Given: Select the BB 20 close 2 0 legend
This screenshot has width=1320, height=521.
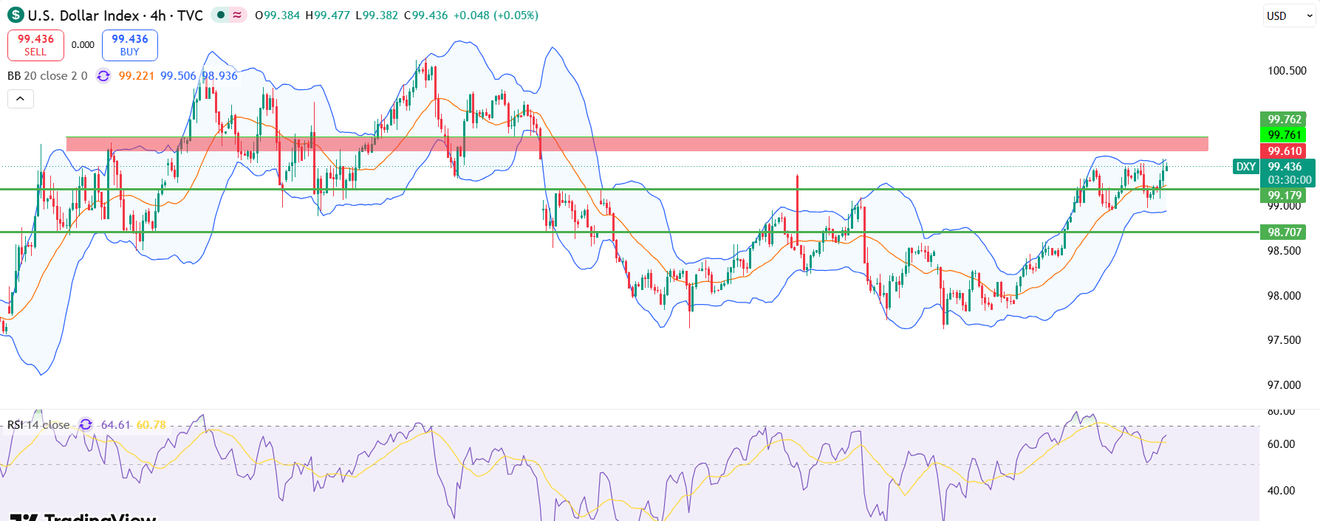Looking at the screenshot, I should click(47, 75).
